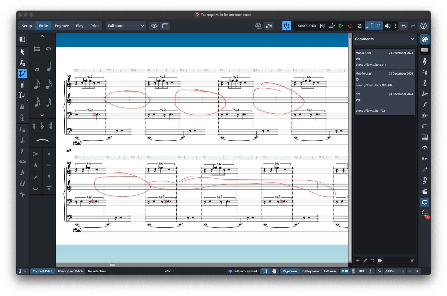
Task: Select the half note duration
Action: 37,67
